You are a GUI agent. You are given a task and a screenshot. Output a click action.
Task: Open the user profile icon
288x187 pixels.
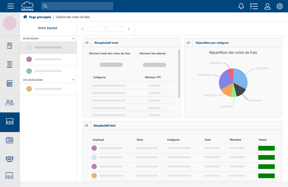(267, 6)
